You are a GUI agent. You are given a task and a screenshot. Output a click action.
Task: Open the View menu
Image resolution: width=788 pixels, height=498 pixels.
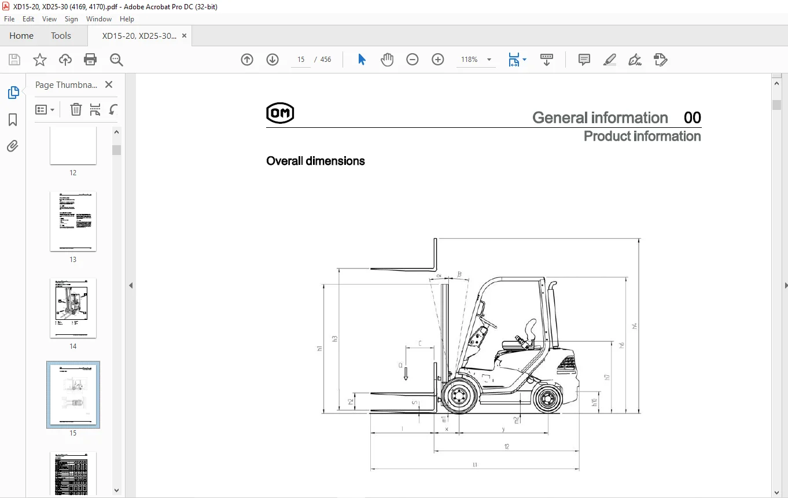50,19
